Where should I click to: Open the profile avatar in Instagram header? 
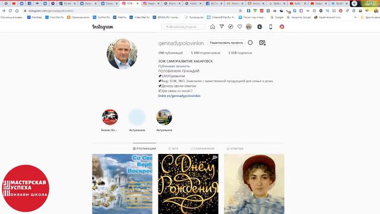249,27
